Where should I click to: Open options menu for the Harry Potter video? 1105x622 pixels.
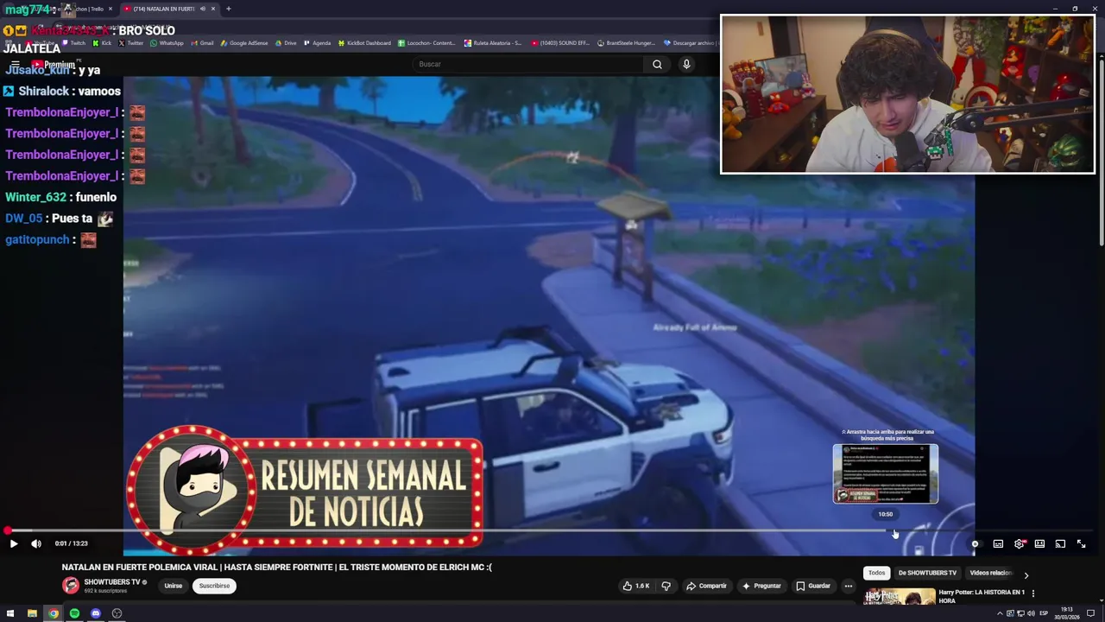point(1033,593)
